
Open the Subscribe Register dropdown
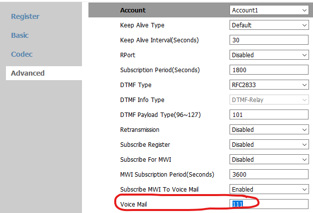(269, 144)
